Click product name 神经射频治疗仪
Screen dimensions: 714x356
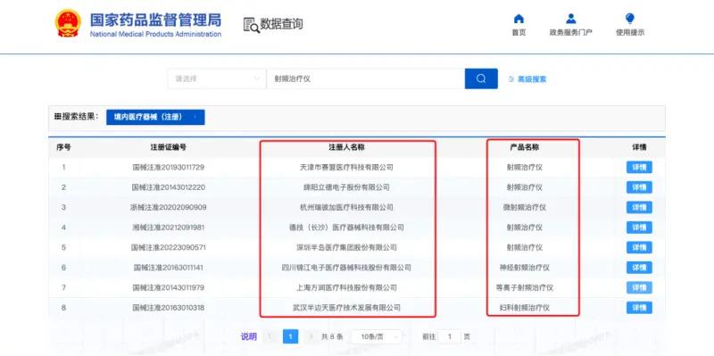(525, 268)
